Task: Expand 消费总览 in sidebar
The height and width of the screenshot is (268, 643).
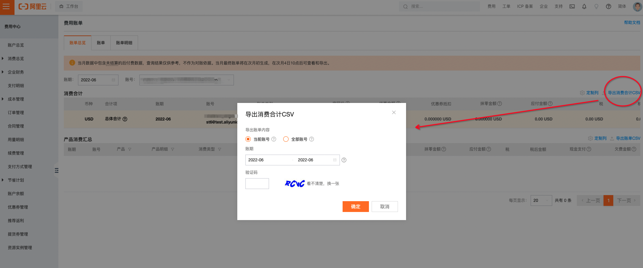Action: point(16,59)
